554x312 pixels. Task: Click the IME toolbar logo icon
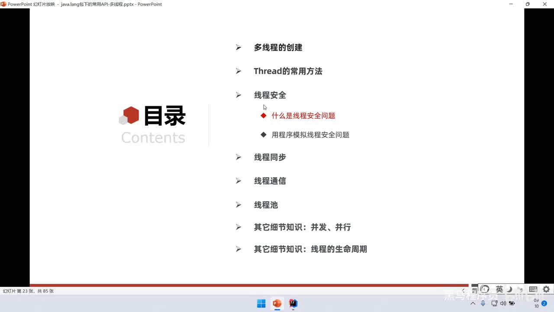(485, 289)
